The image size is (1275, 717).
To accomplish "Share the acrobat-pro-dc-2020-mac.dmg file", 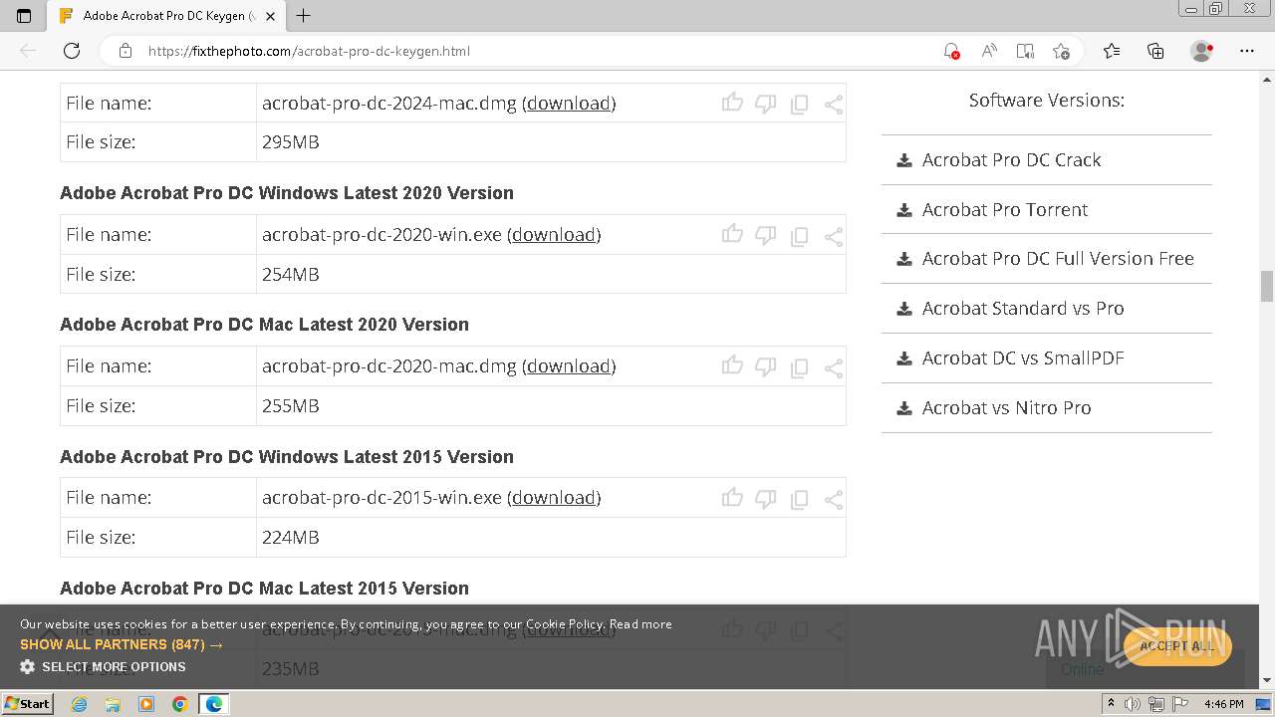I will (834, 366).
